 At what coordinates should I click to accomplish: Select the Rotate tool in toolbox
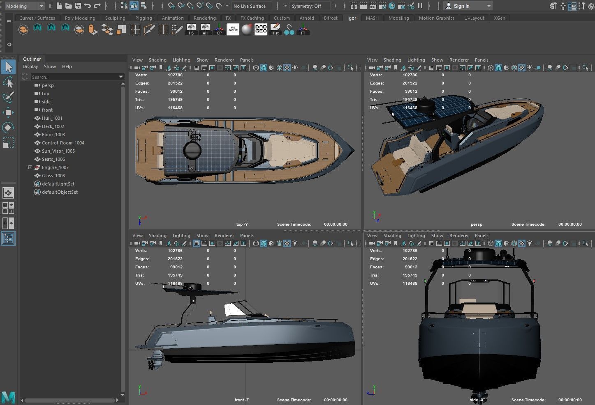pyautogui.click(x=8, y=128)
